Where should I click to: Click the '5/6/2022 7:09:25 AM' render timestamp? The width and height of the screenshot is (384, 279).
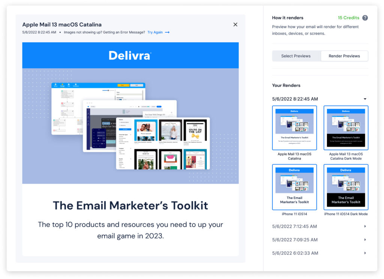pyautogui.click(x=295, y=240)
